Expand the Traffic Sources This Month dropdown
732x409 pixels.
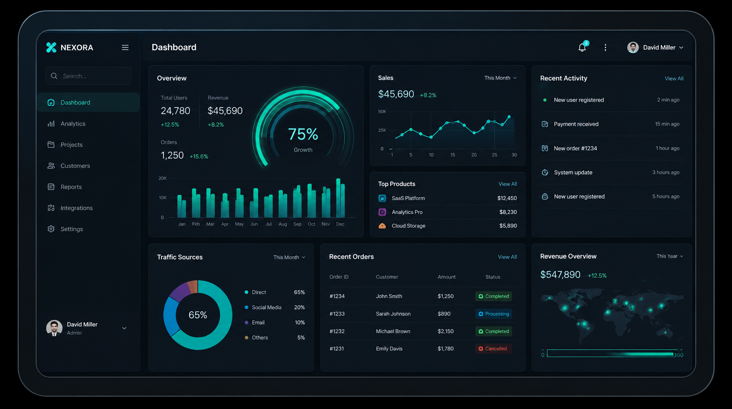[x=289, y=258]
